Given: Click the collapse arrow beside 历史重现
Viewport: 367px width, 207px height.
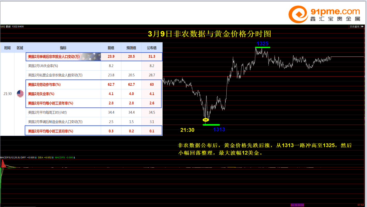Looking at the screenshot, I should point(362,27).
